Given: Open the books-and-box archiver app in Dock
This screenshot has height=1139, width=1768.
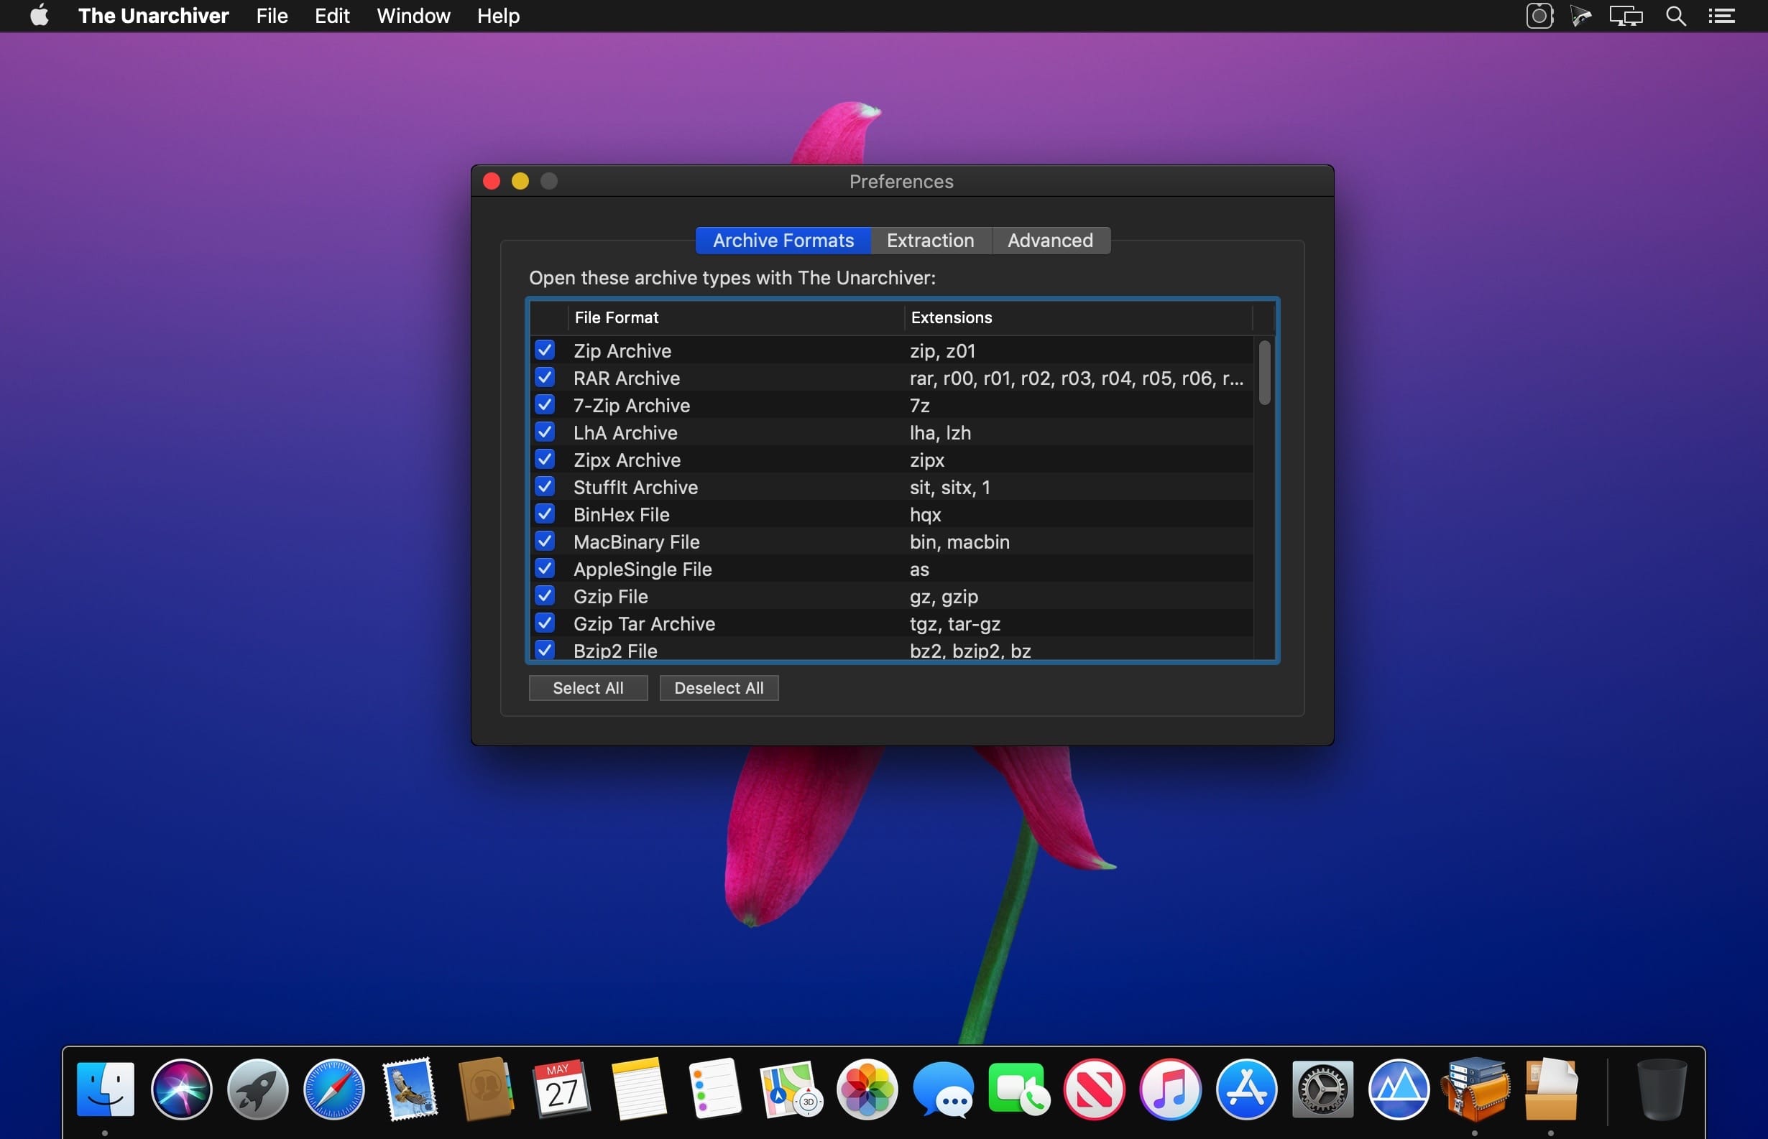Looking at the screenshot, I should (1475, 1089).
